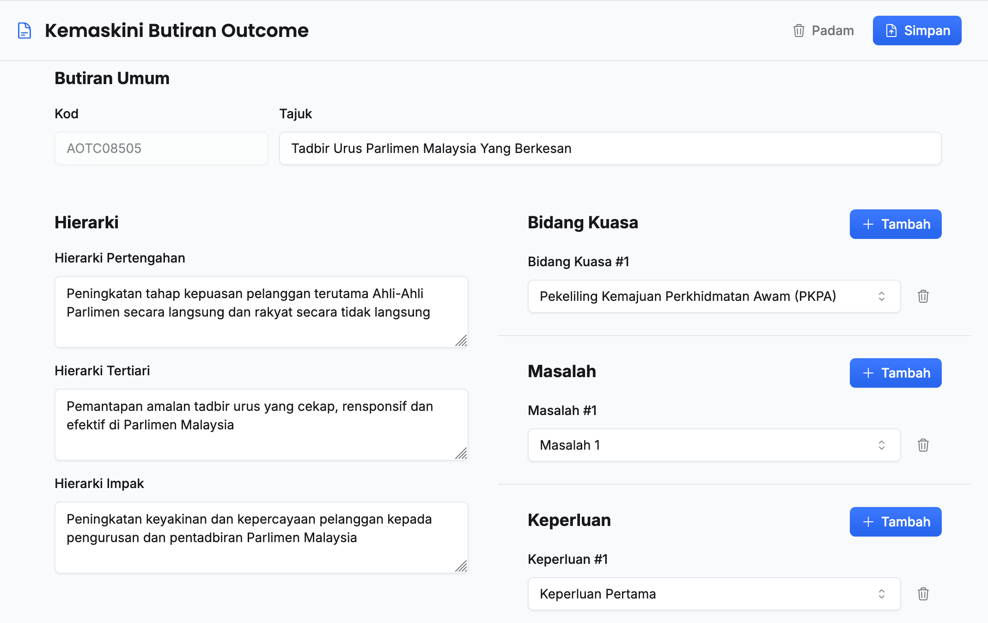Click the plus icon in Keperluan Tambah
The height and width of the screenshot is (623, 988).
pyautogui.click(x=868, y=522)
